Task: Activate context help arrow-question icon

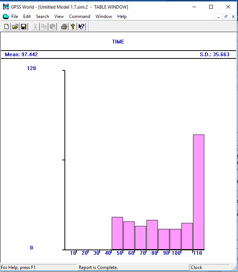Action: [x=81, y=27]
